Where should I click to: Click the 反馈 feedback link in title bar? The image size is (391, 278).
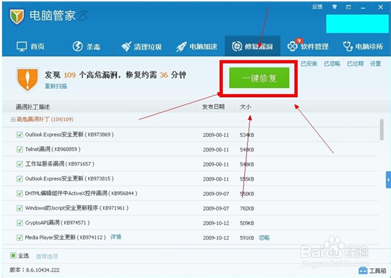[317, 7]
